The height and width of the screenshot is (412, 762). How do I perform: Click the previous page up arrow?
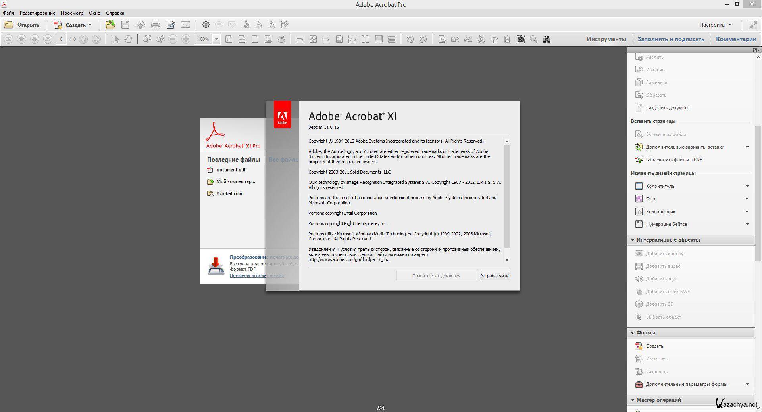point(22,39)
